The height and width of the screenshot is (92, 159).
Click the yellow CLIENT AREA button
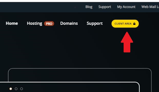(x=125, y=24)
